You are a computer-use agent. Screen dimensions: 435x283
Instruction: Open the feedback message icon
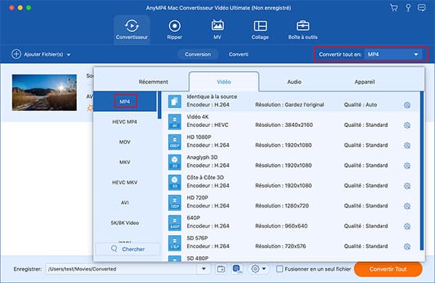[422, 7]
